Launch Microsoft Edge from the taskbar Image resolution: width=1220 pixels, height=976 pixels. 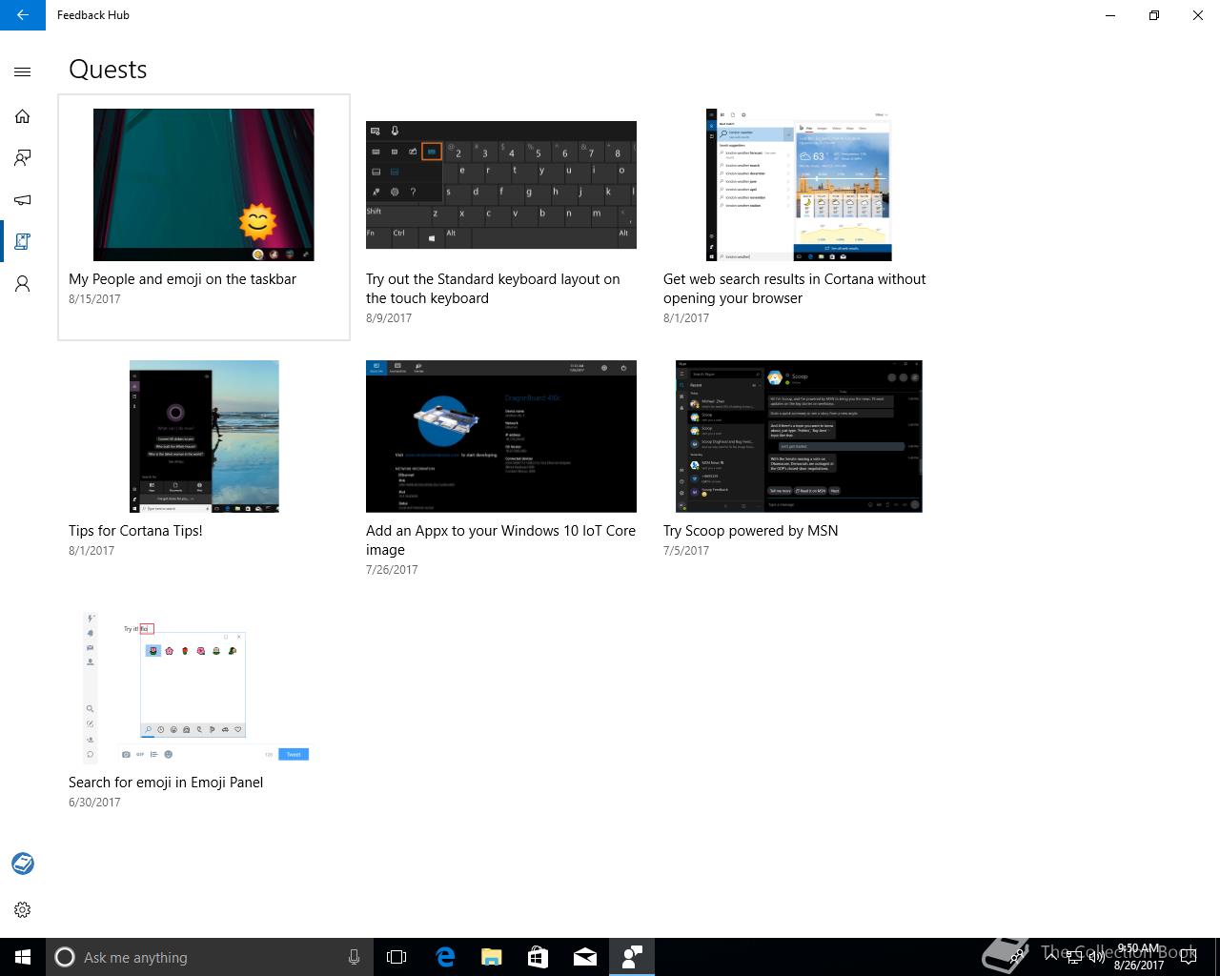click(x=445, y=957)
